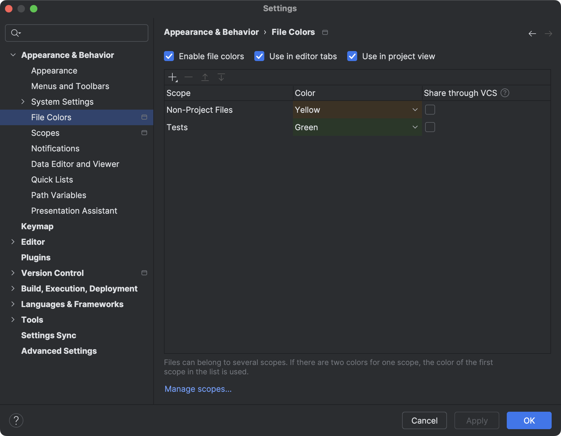Screen dimensions: 561x436
Task: Move the selected scope up
Action: 205,77
